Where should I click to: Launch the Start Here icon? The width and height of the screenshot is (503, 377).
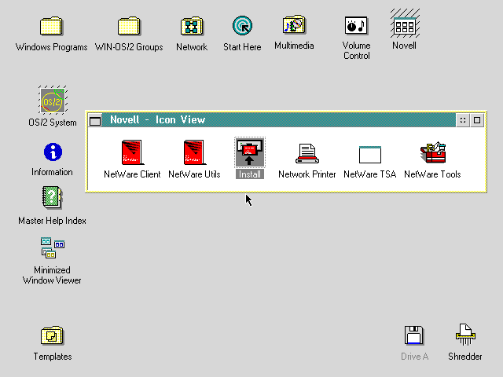coord(243,26)
